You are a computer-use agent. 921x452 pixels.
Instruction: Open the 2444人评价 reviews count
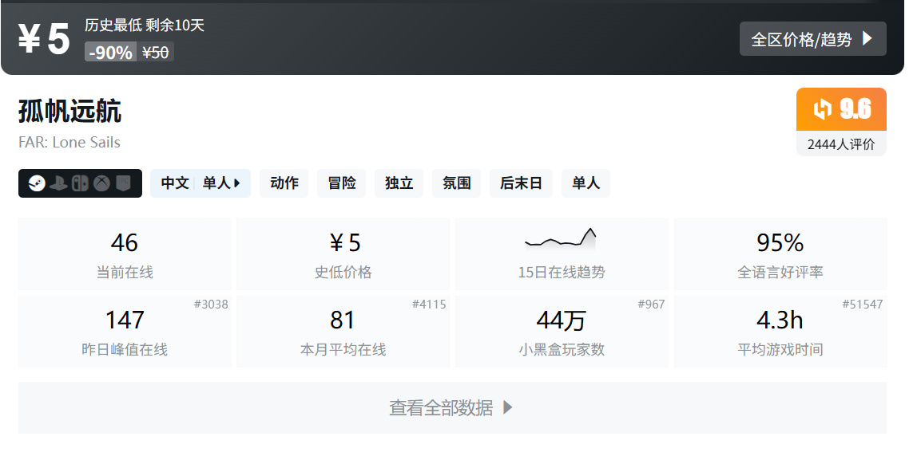coord(841,144)
